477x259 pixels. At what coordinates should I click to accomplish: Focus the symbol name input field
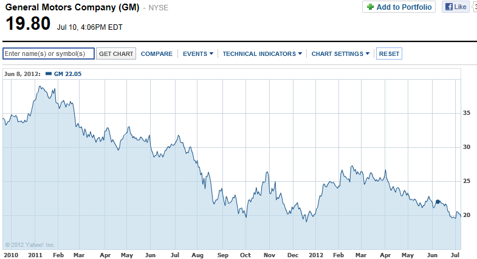pyautogui.click(x=49, y=54)
